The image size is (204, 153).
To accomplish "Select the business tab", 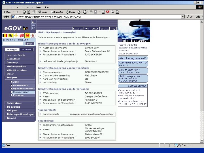I will (x=27, y=50).
